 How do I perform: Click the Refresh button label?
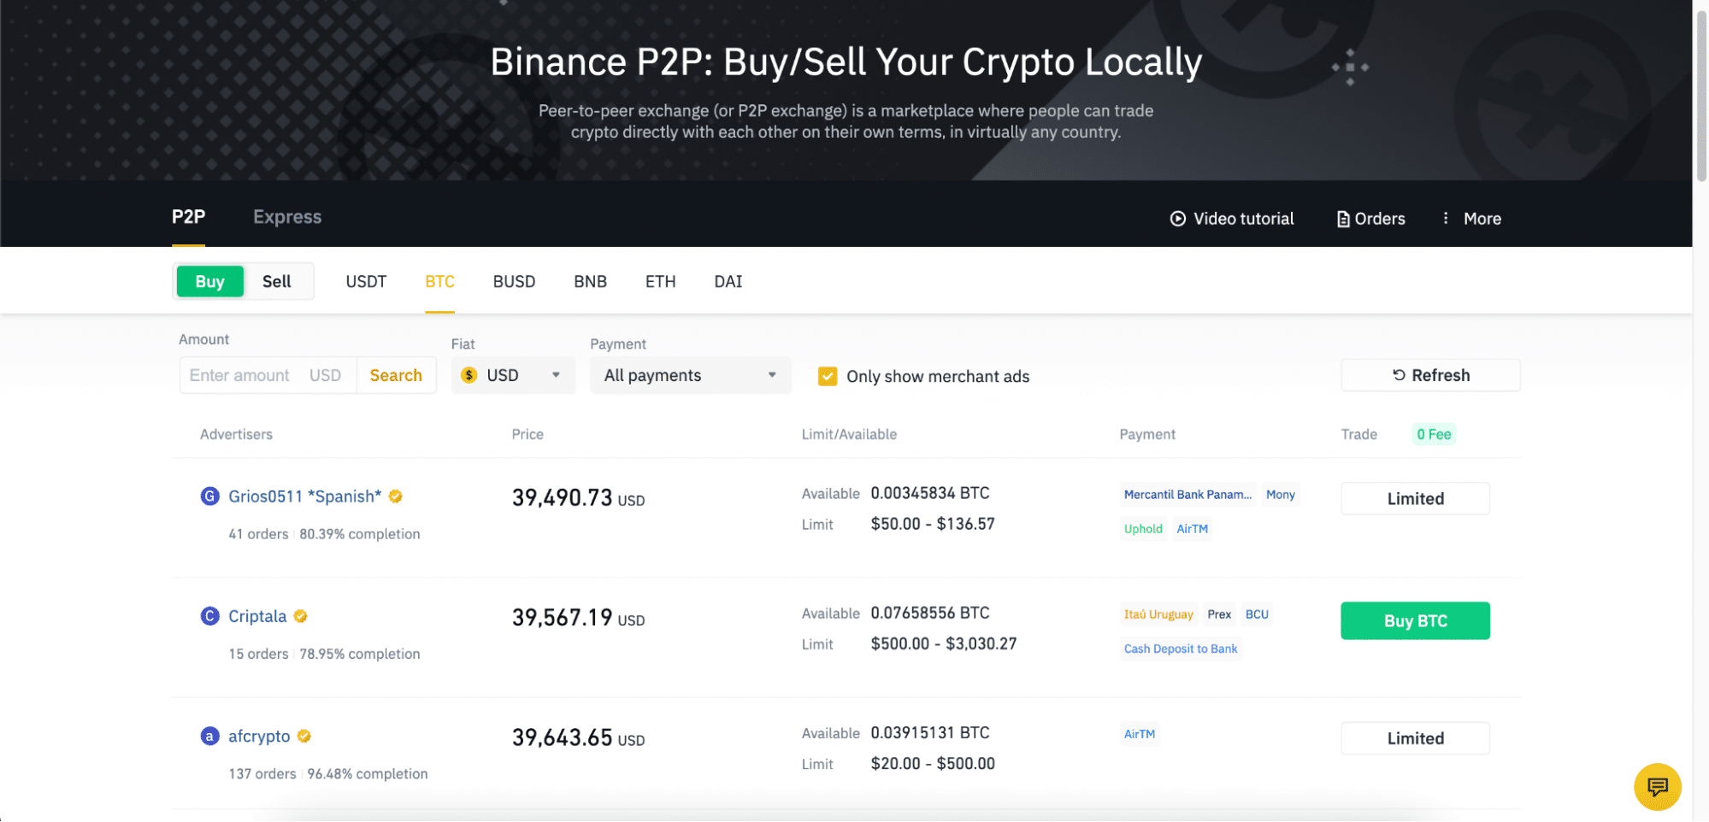(1441, 375)
